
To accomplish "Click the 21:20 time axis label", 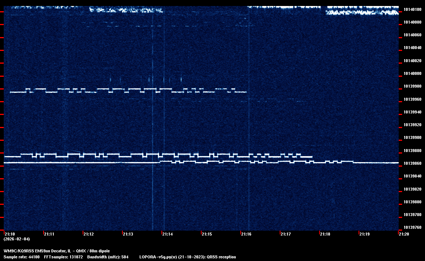I will 404,234.
